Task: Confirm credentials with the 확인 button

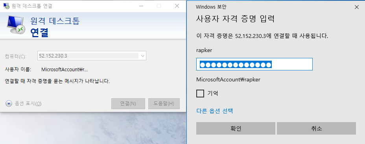Action: click(x=236, y=128)
